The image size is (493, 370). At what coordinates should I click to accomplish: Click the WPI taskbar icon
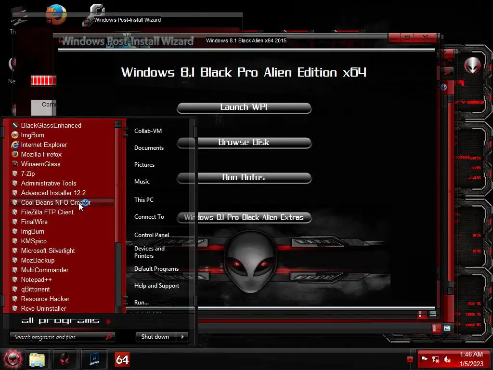(94, 359)
